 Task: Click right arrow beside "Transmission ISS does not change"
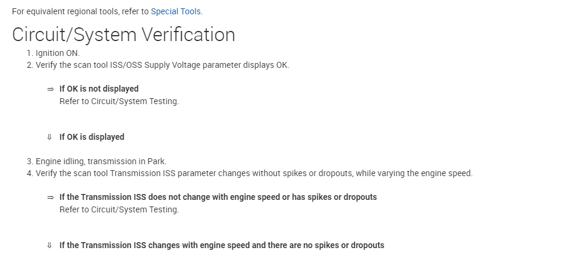(x=50, y=198)
